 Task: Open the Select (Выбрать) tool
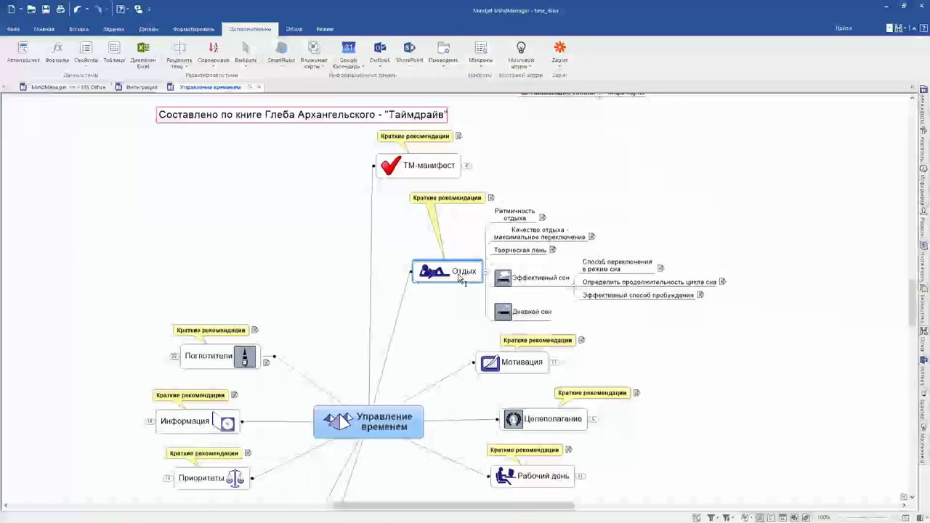click(x=246, y=53)
